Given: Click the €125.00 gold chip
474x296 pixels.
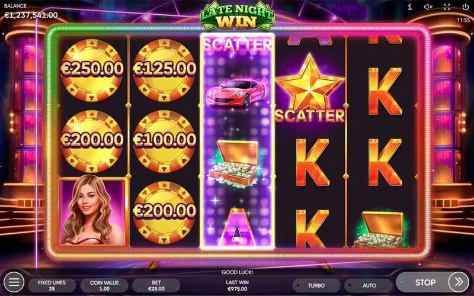Looking at the screenshot, I should [164, 70].
